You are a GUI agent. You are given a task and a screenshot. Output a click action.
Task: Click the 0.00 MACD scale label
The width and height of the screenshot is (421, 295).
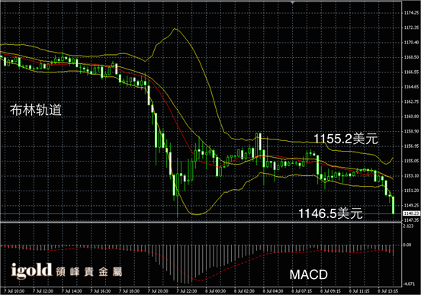pos(407,245)
